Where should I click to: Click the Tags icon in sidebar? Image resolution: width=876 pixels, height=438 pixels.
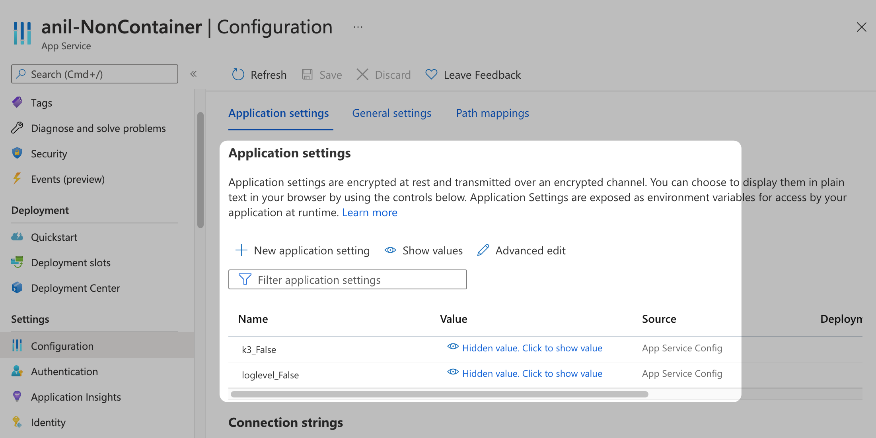(x=17, y=103)
